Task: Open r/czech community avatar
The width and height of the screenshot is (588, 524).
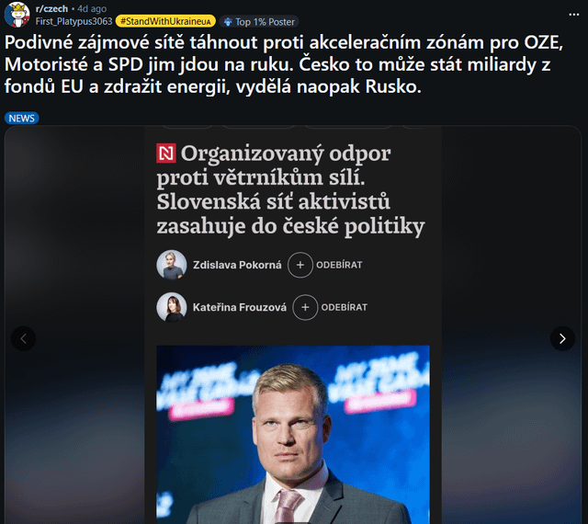Action: tap(17, 15)
